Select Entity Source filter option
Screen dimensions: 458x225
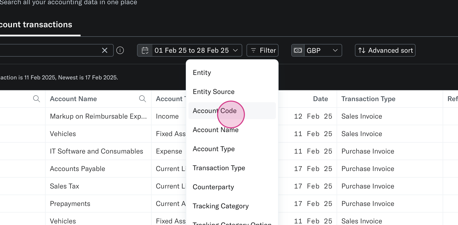pyautogui.click(x=214, y=92)
